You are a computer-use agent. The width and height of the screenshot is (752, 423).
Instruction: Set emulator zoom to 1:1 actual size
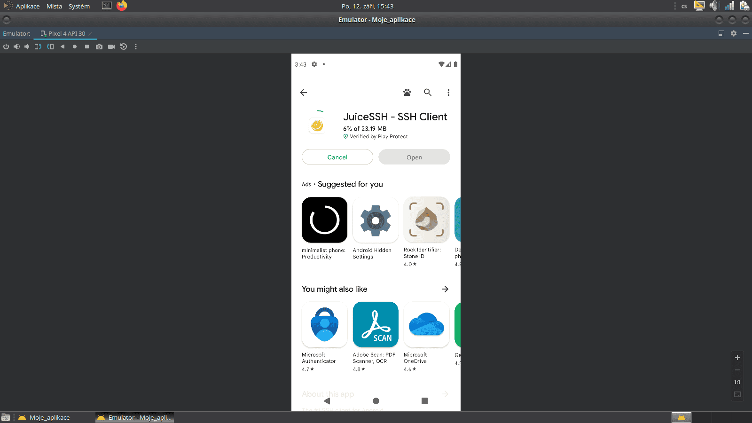tap(737, 382)
